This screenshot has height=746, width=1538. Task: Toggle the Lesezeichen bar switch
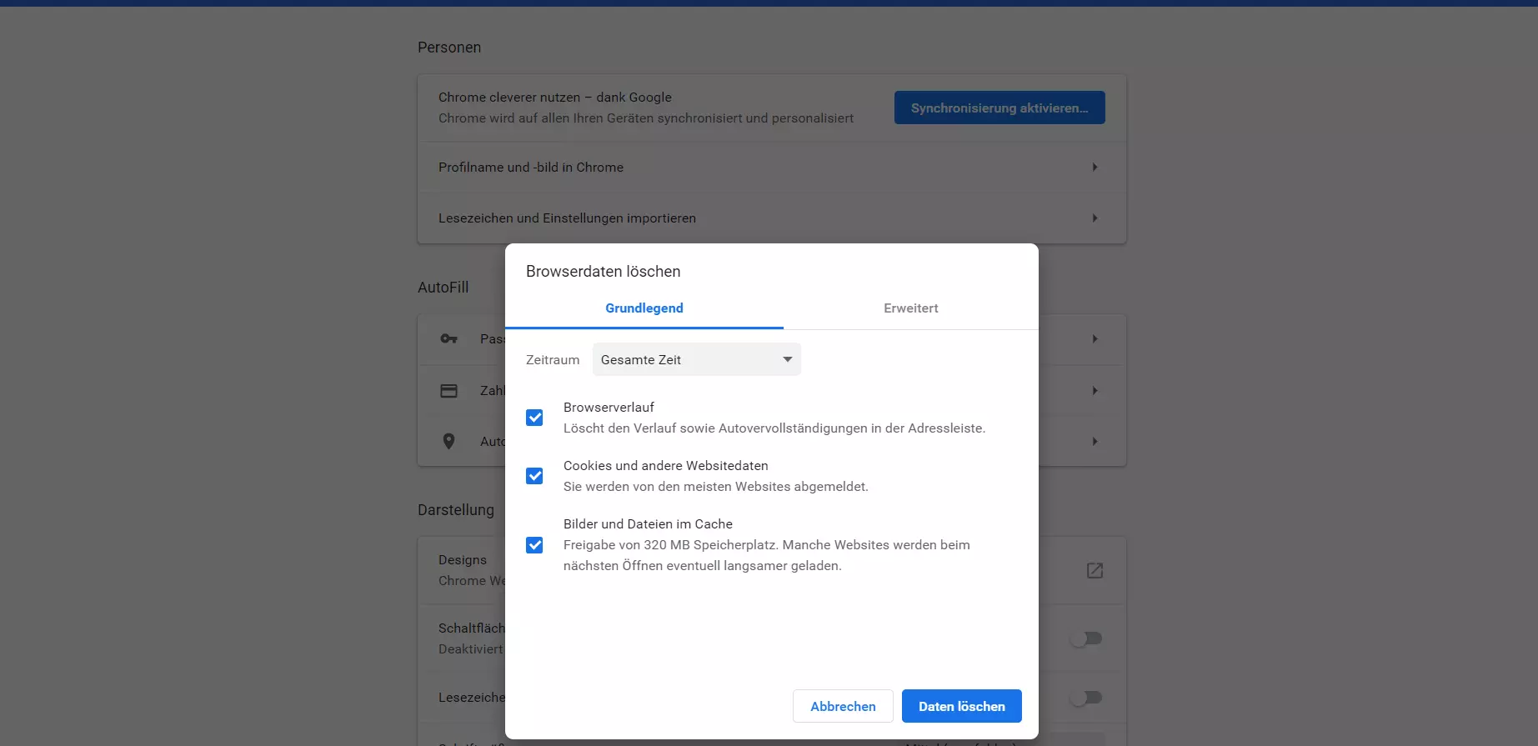click(x=1086, y=698)
